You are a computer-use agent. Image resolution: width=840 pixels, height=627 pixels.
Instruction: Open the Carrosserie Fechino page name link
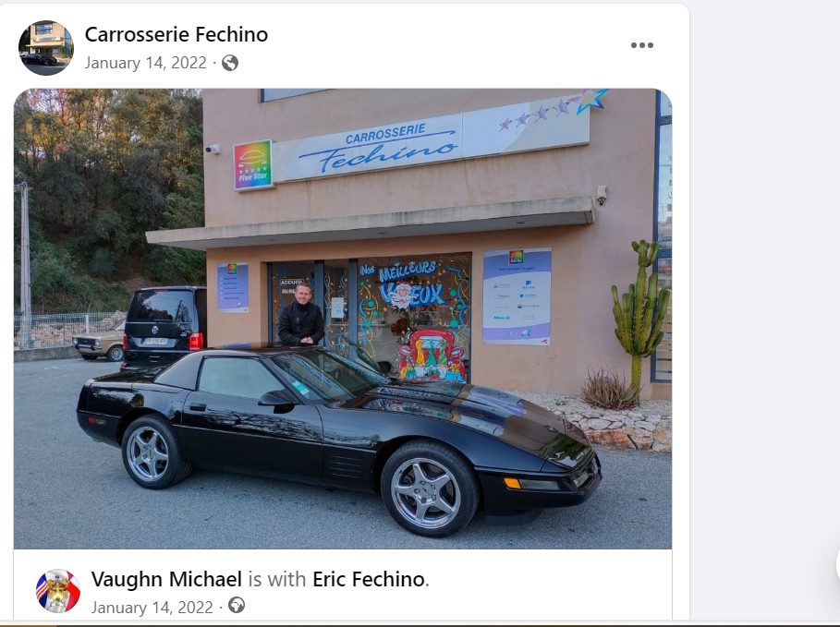177,34
